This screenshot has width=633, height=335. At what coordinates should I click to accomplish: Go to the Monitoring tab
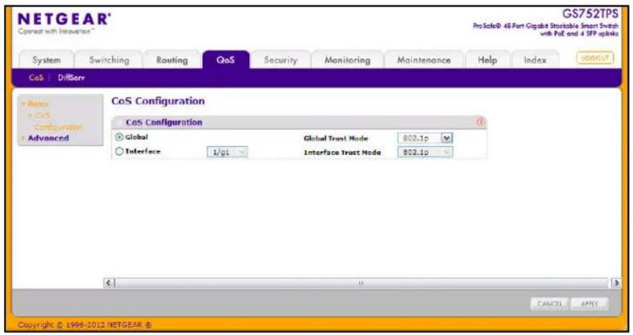point(347,60)
